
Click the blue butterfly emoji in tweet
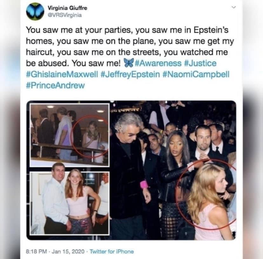(129, 63)
